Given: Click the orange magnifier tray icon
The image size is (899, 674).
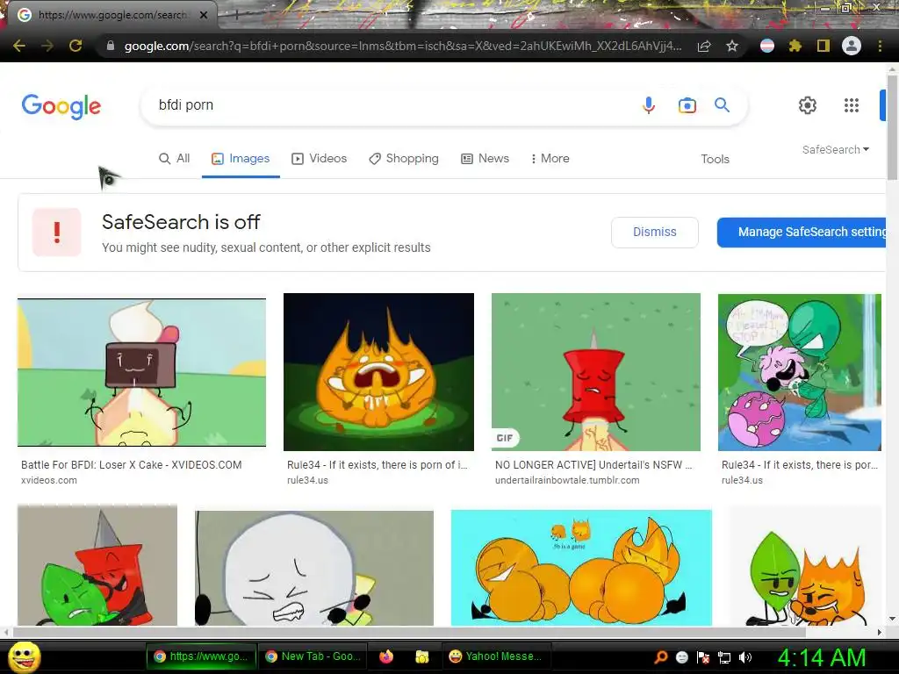Looking at the screenshot, I should click(661, 657).
